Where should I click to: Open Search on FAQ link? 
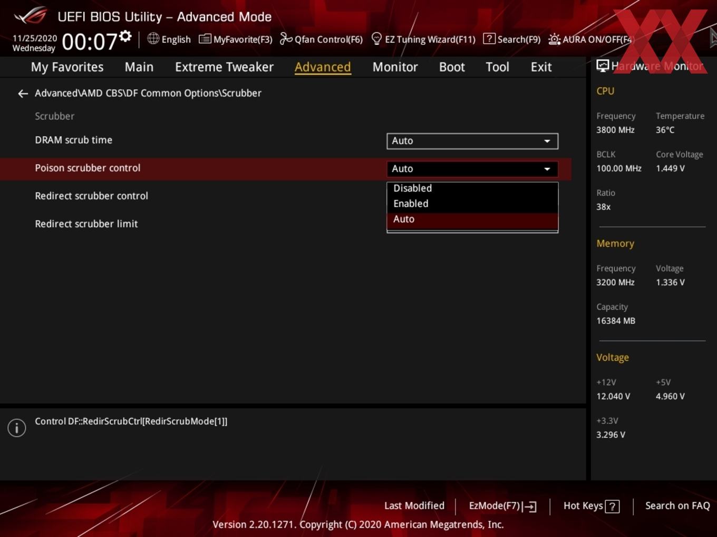pos(677,505)
